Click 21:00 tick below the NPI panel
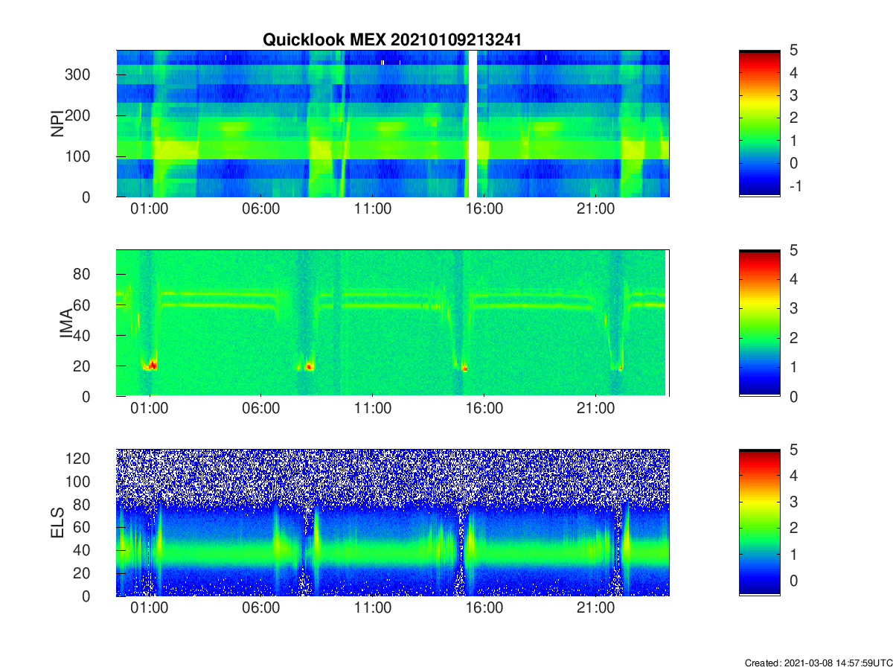Screen dimensions: 893x670 596,209
